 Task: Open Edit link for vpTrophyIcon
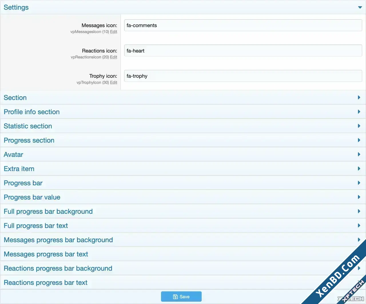pos(114,83)
